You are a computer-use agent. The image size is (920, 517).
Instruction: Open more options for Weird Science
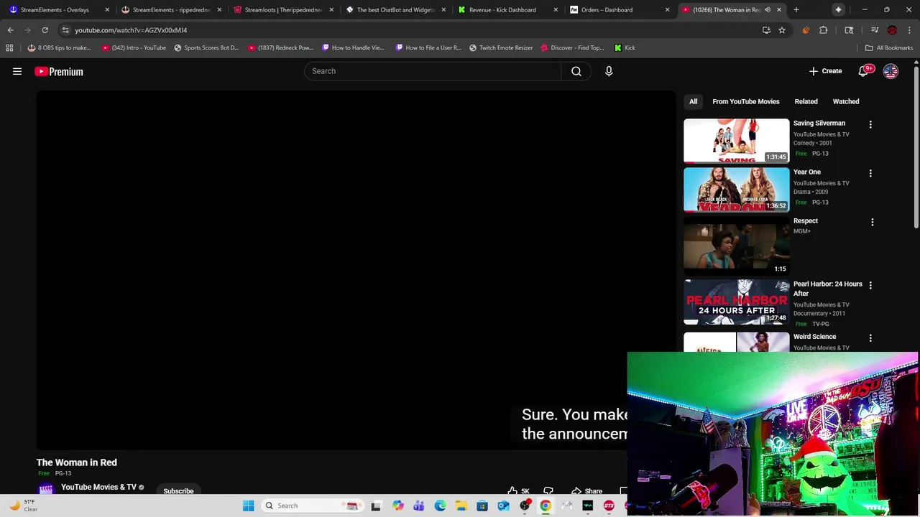point(870,337)
